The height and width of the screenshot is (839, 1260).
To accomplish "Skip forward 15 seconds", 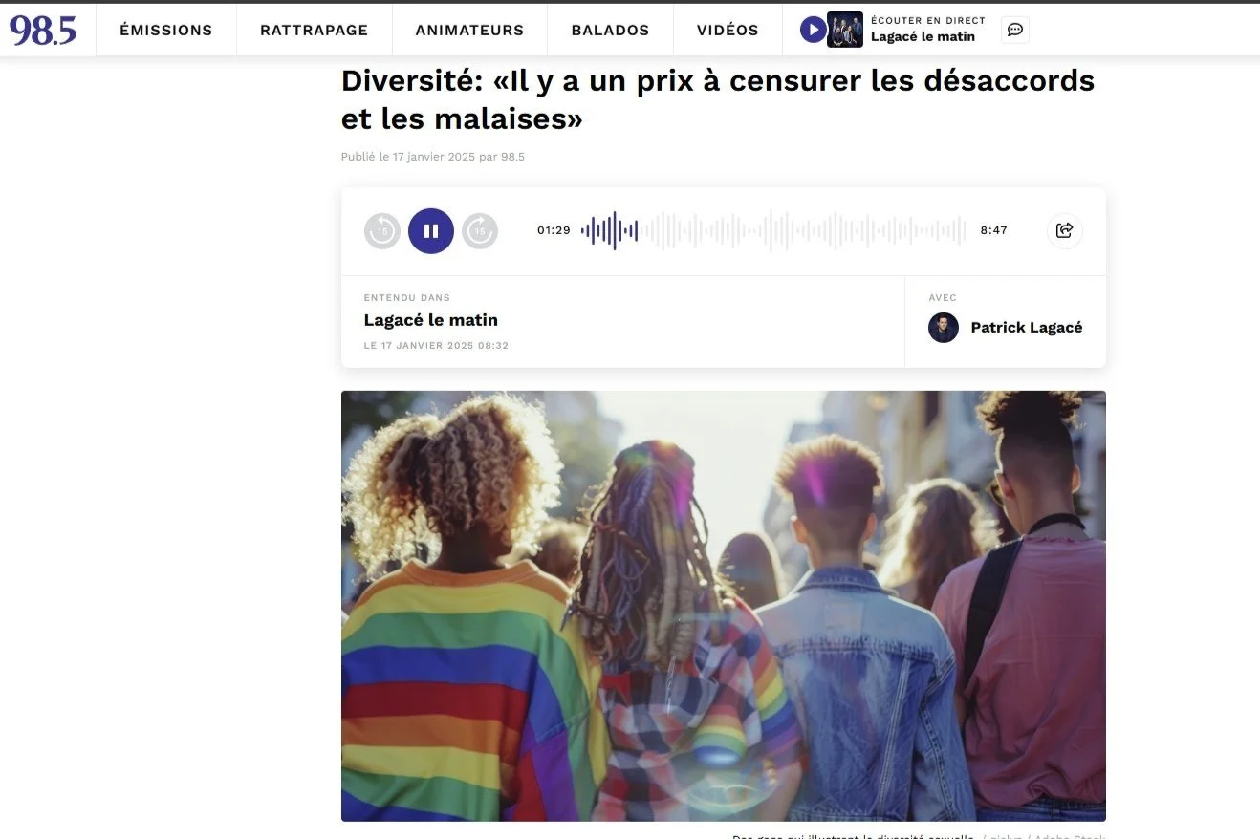I will tap(480, 231).
